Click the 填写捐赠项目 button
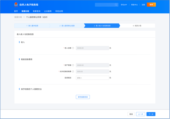 83,97
